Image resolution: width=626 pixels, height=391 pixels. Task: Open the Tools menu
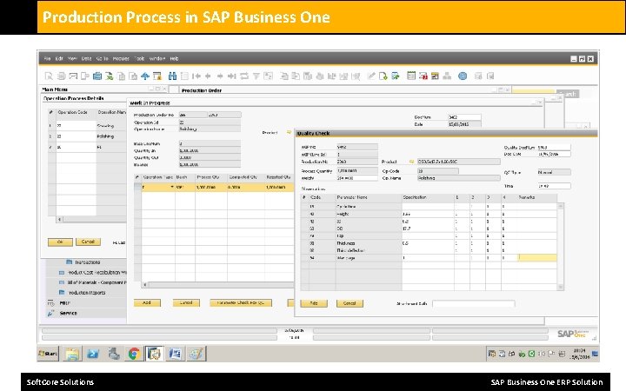(x=139, y=59)
